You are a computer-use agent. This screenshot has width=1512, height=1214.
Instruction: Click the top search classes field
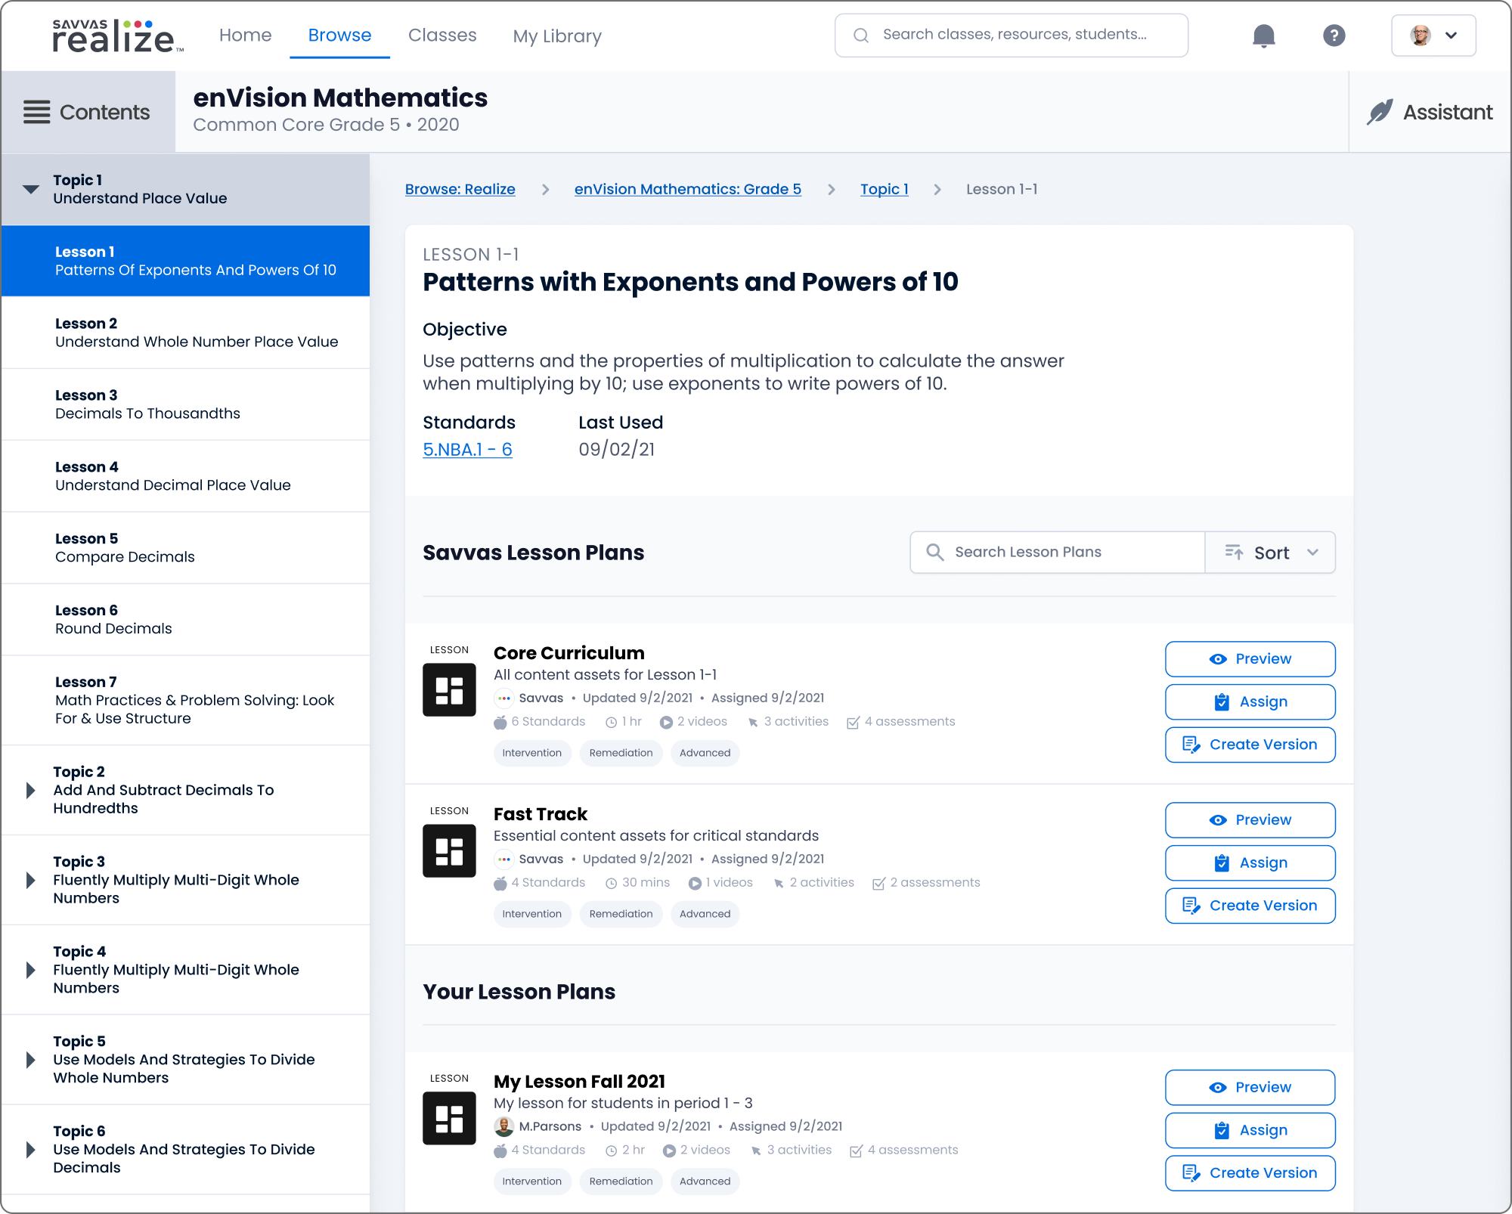coord(1011,36)
